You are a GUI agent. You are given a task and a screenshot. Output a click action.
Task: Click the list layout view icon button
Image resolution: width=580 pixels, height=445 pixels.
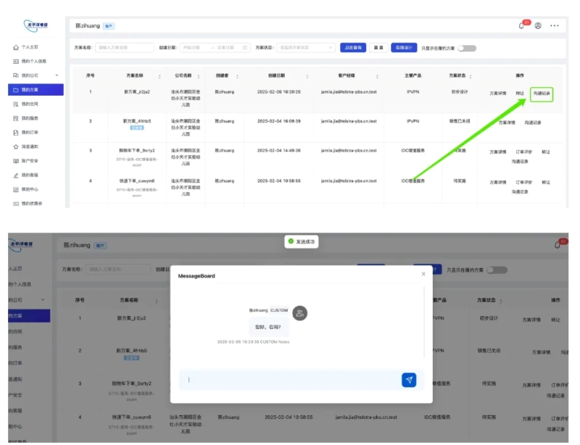click(378, 48)
